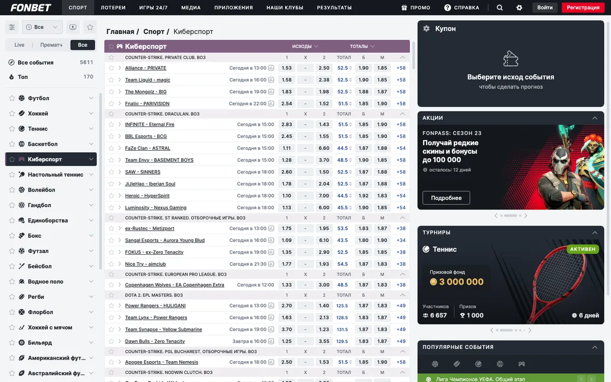Image resolution: width=611 pixels, height=382 pixels.
Task: Click the Промо gift icon
Action: coord(404,8)
